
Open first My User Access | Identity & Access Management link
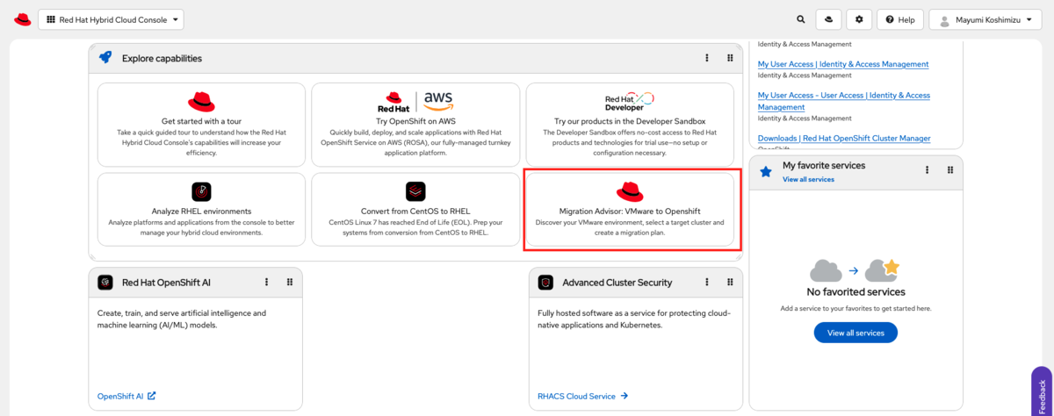843,64
